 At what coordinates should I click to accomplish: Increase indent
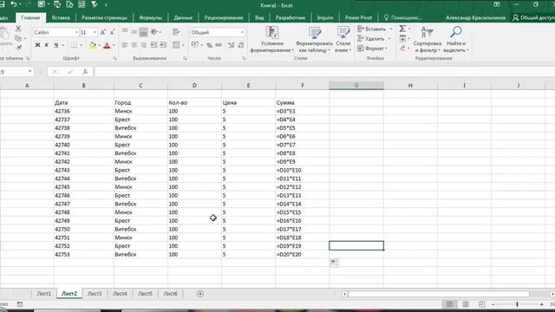(163, 45)
